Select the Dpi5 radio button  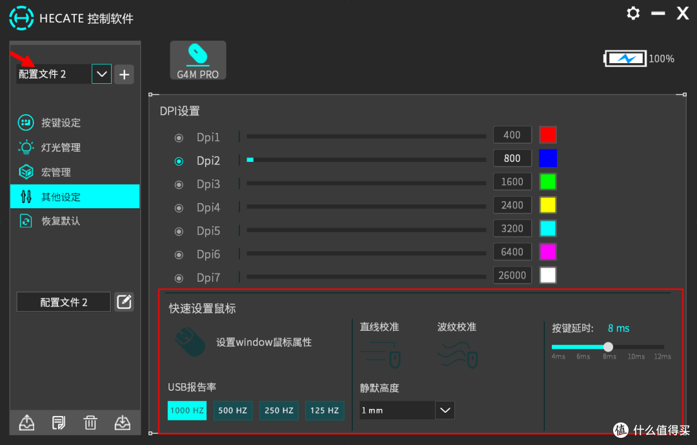(x=179, y=230)
